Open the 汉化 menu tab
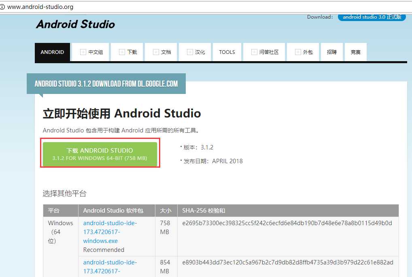The image size is (412, 277). [195, 52]
